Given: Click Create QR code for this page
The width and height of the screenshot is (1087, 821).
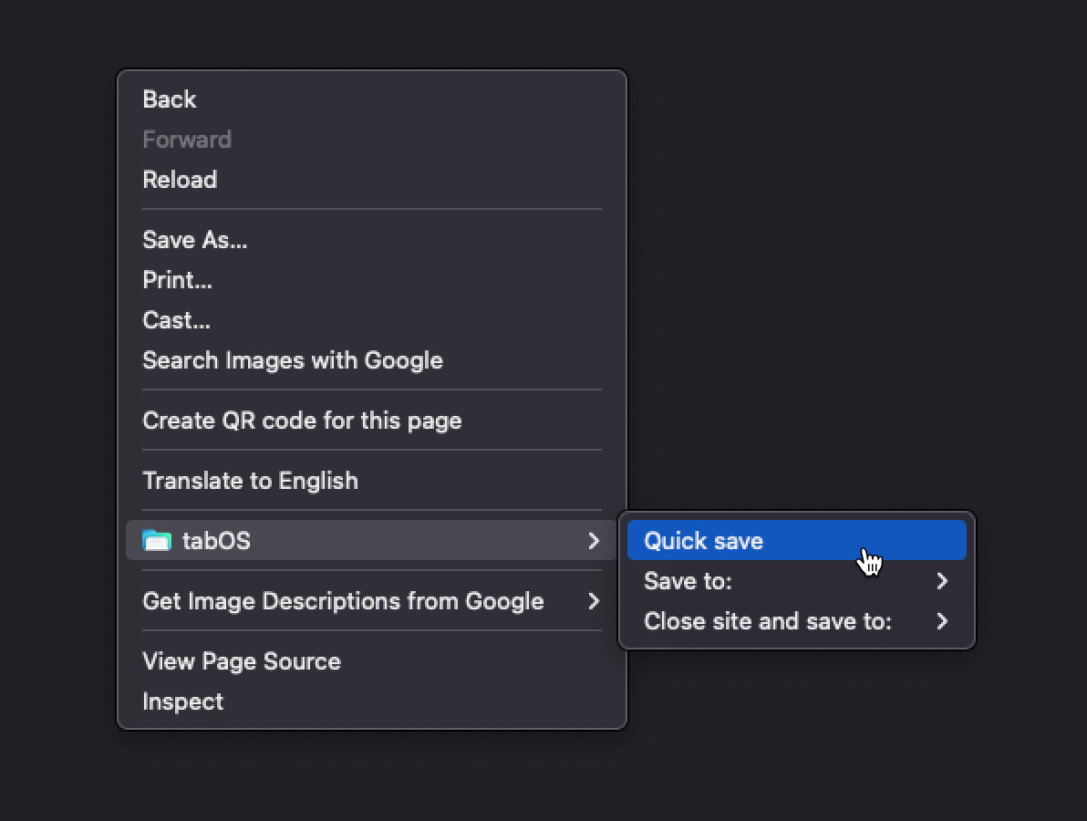Looking at the screenshot, I should point(371,421).
